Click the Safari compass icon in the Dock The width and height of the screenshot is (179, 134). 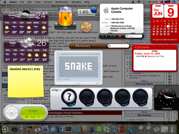[x=114, y=129]
